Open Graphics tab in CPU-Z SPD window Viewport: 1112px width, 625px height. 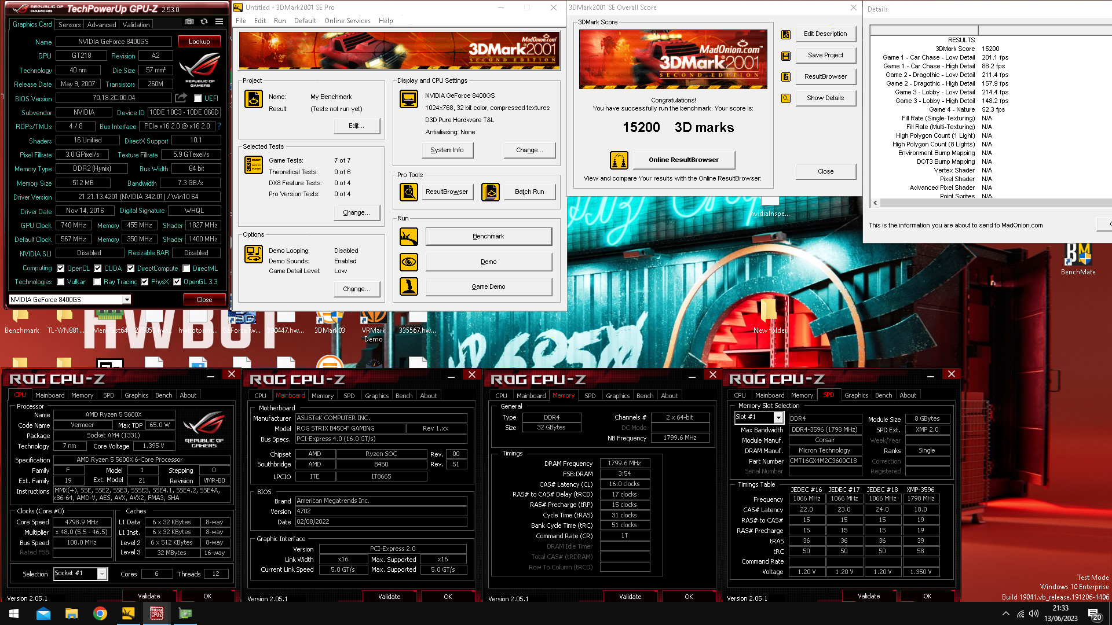[x=856, y=395]
